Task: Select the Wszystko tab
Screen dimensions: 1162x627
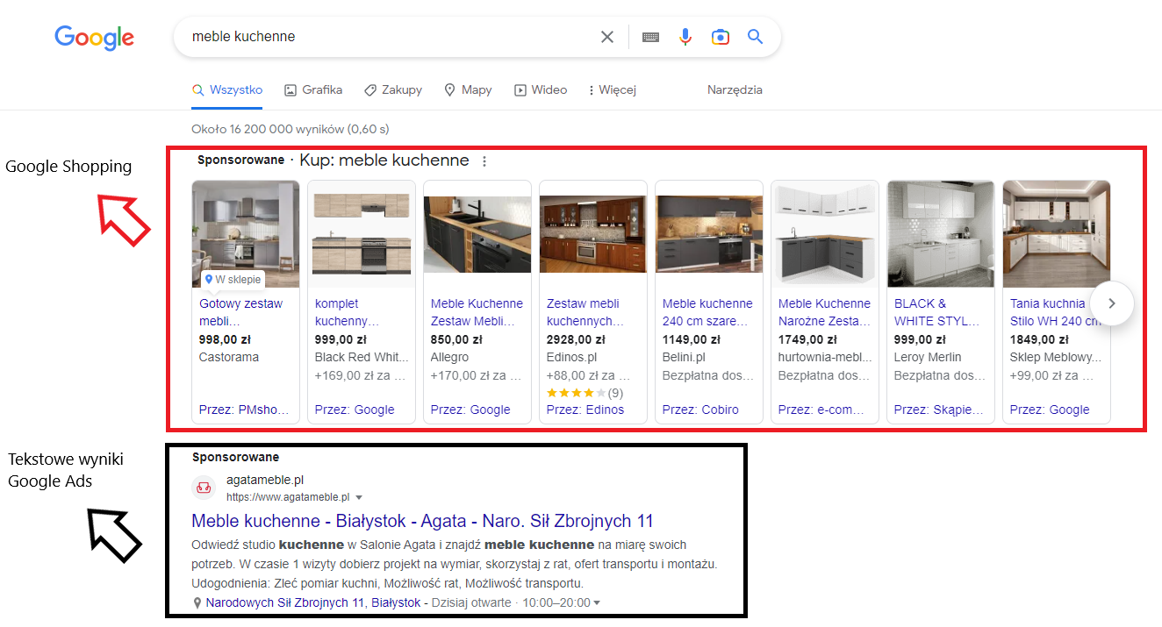Action: coord(227,89)
